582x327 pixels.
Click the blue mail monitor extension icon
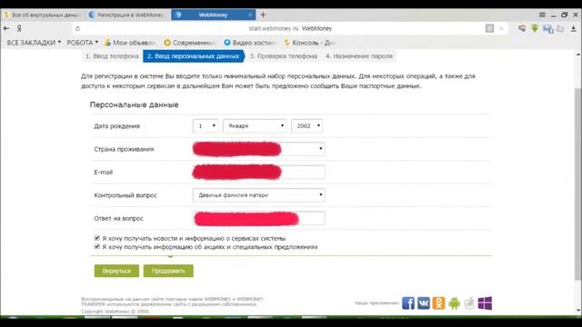coord(547,28)
